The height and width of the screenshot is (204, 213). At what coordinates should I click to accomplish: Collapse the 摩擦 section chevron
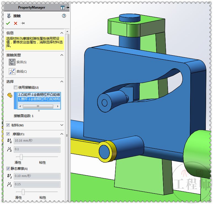click(x=62, y=134)
